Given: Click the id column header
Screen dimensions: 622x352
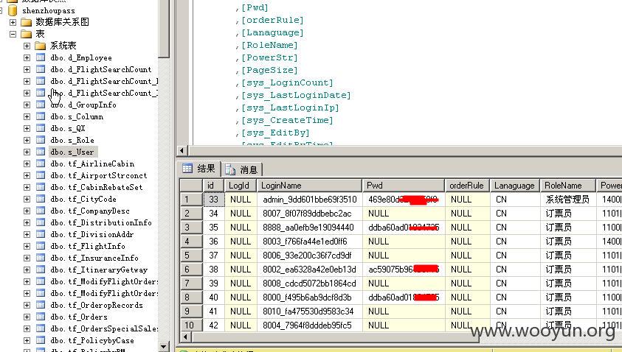Looking at the screenshot, I should [x=214, y=186].
